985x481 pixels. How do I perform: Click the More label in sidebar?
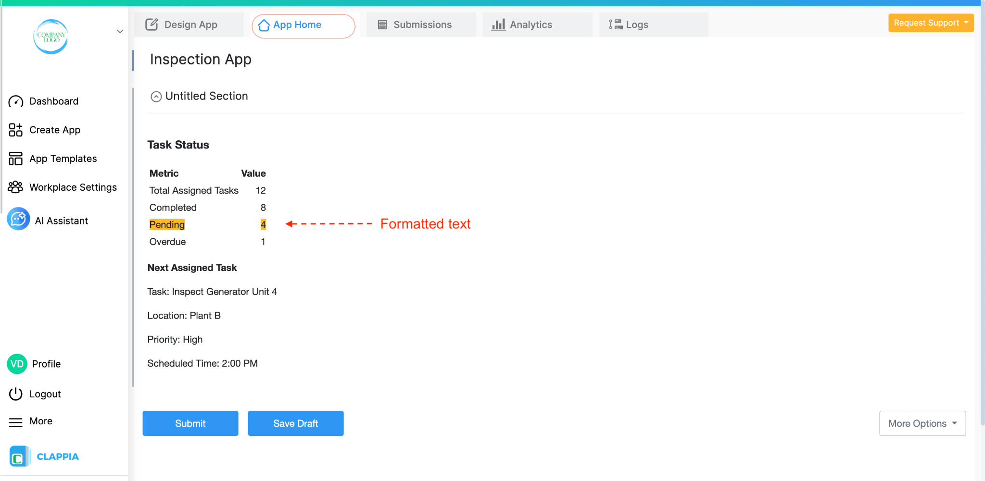[41, 421]
